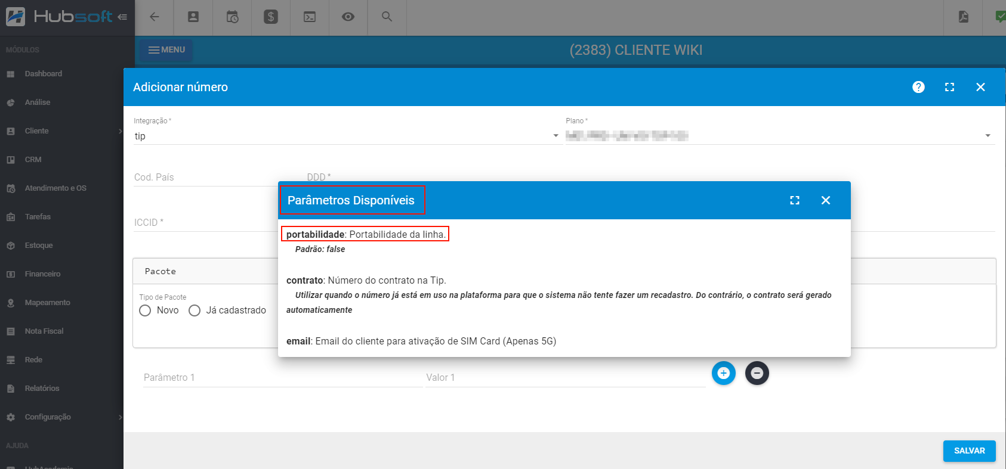Select the Já cadastrado radio option

pyautogui.click(x=195, y=310)
